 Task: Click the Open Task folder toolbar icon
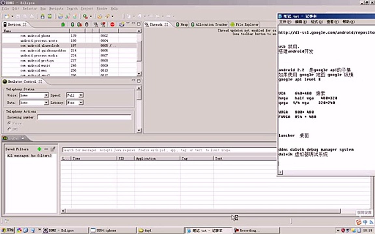pos(100,16)
